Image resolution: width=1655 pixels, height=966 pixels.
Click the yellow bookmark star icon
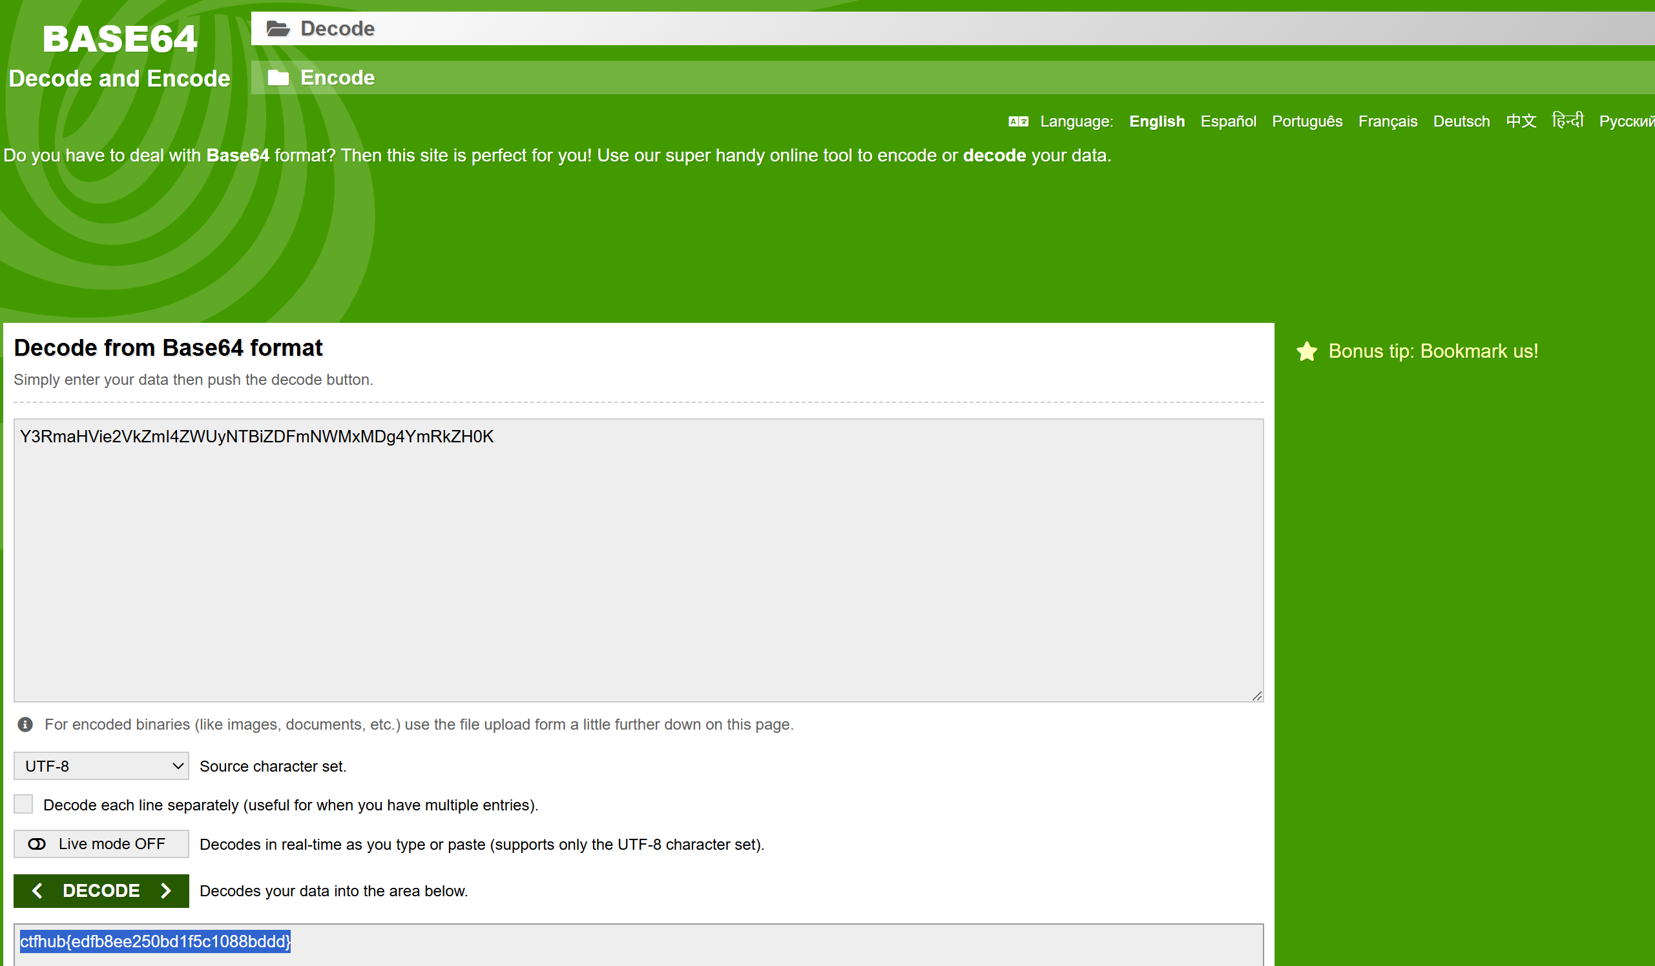[1306, 351]
